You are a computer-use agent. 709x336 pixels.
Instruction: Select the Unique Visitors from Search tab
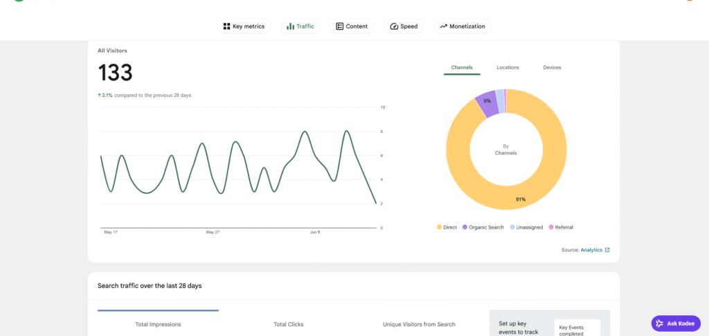419,324
